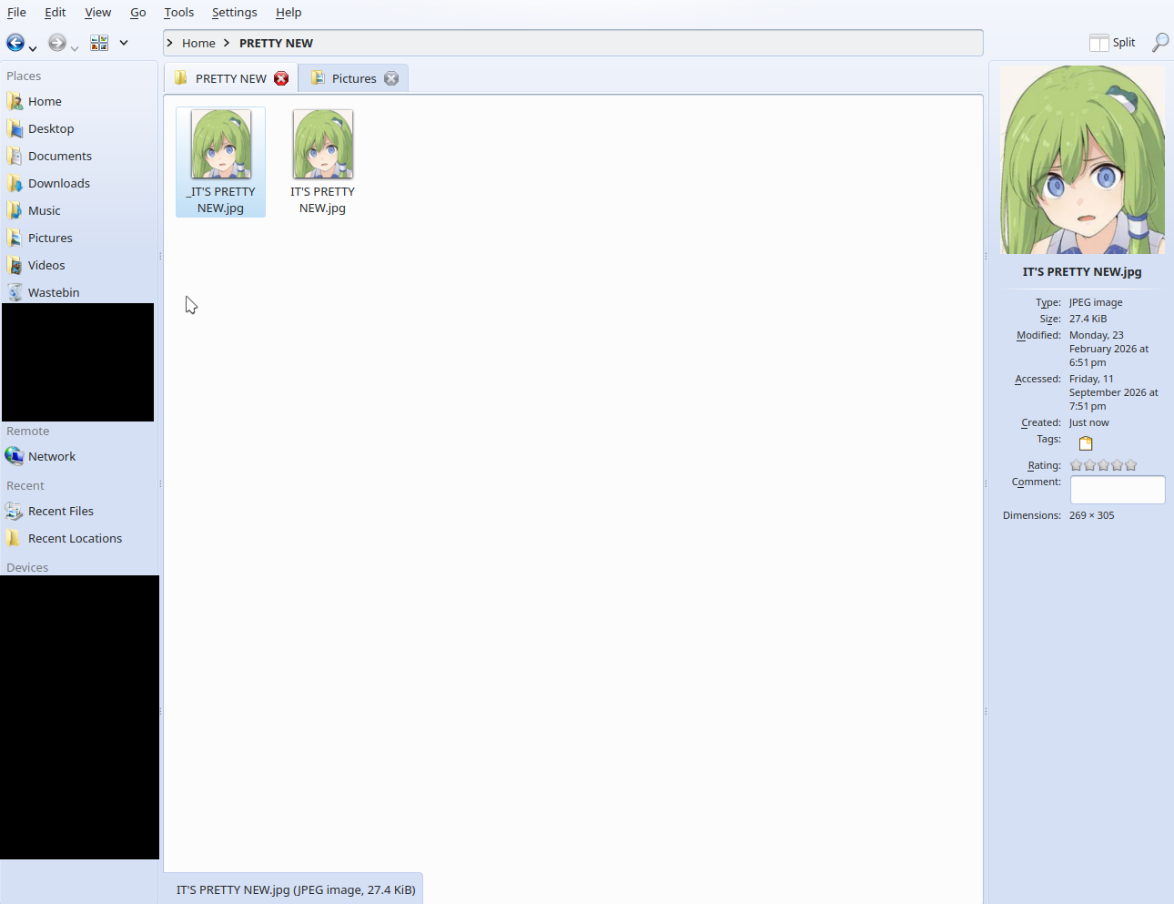Click the Comment text field
The height and width of the screenshot is (904, 1174).
(1118, 490)
